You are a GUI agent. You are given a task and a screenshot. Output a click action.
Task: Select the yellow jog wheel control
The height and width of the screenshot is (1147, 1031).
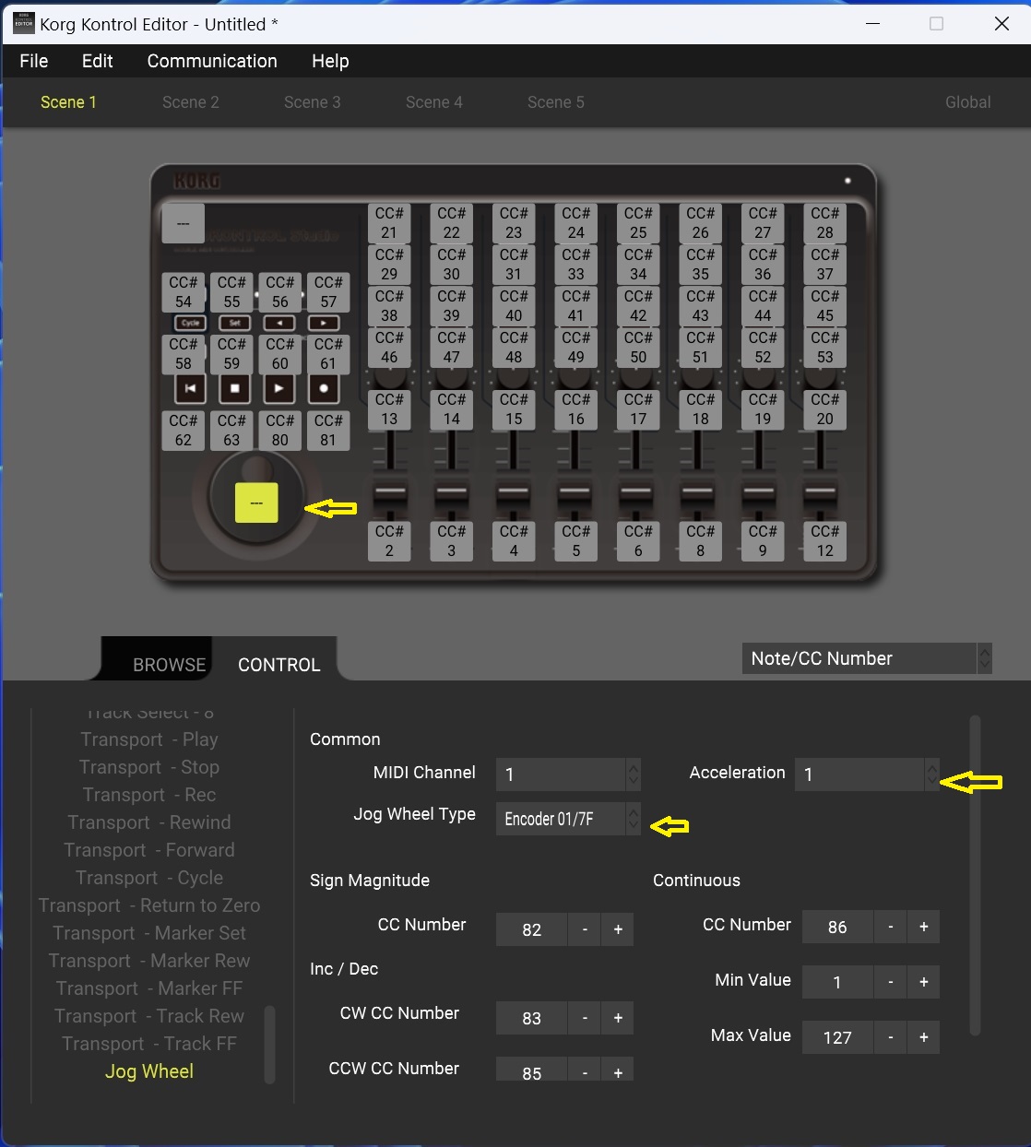(x=256, y=503)
